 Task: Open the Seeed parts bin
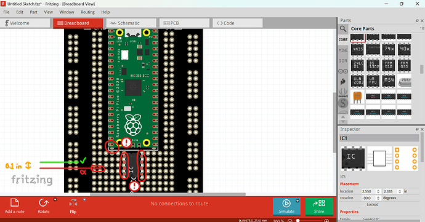343,92
